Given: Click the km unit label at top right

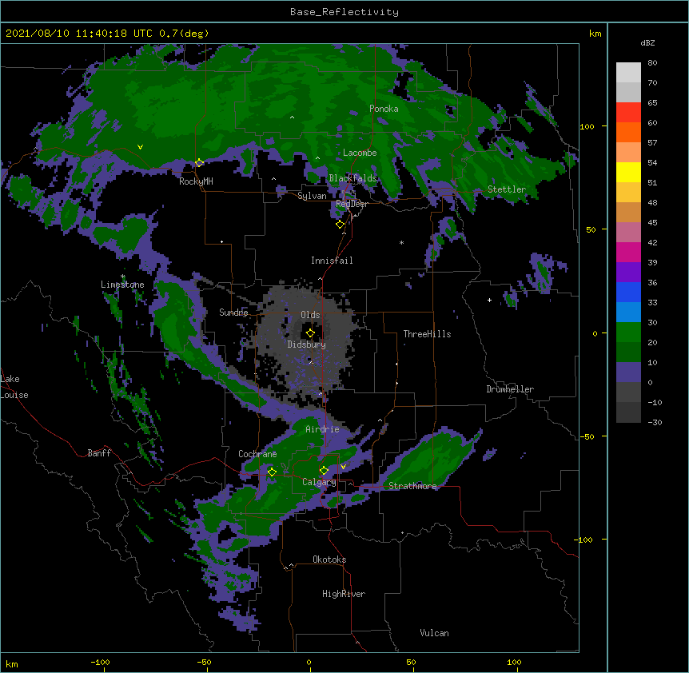Looking at the screenshot, I should 595,34.
